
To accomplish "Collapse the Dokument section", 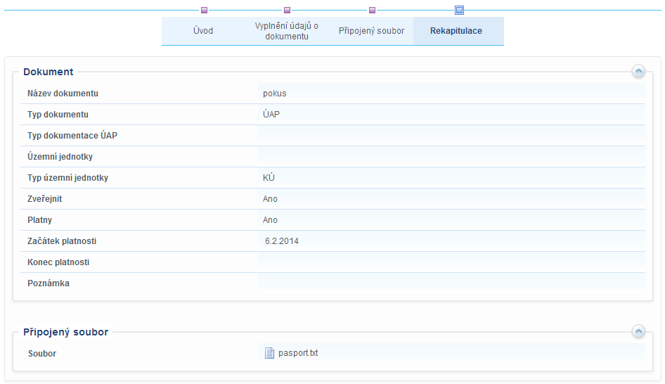I will 638,71.
